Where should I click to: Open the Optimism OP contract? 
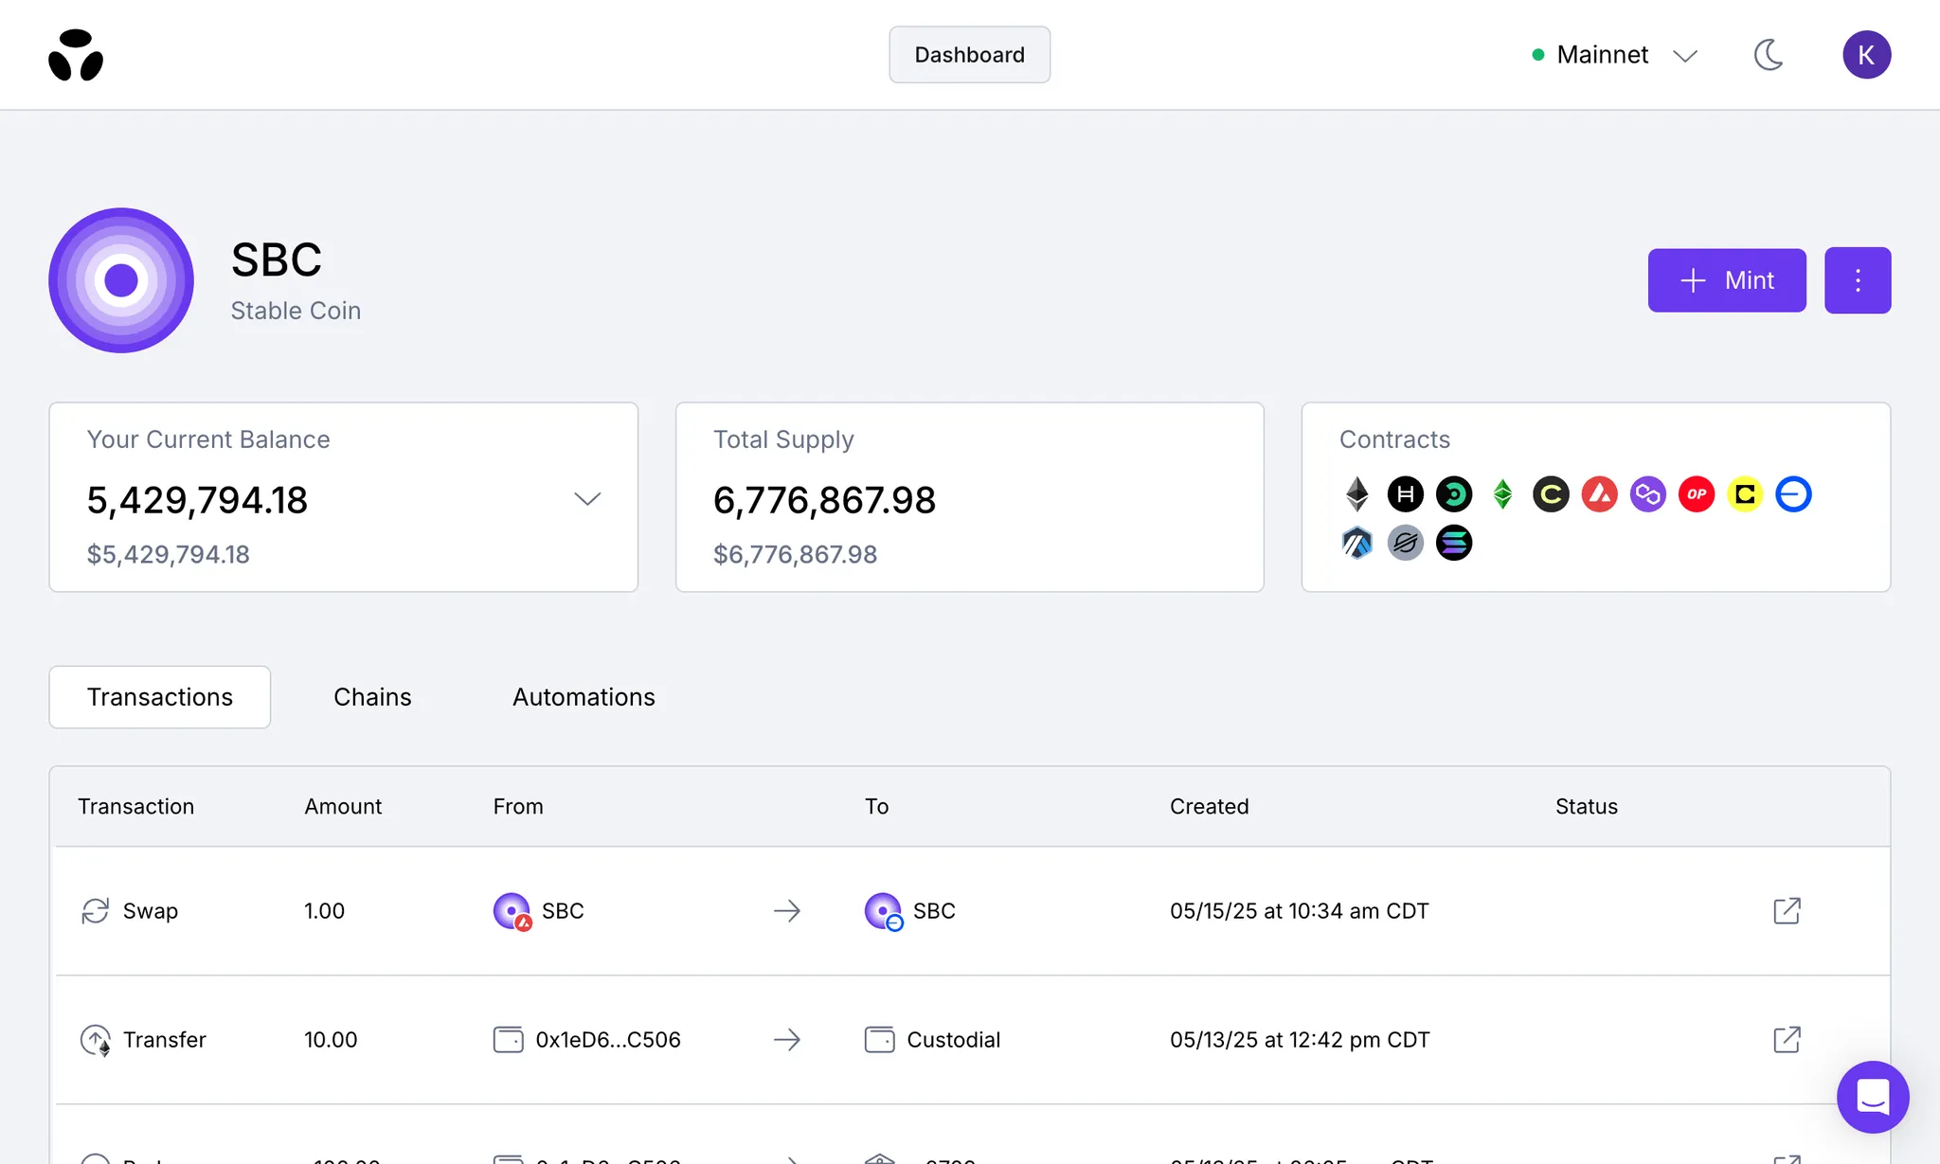(1697, 493)
